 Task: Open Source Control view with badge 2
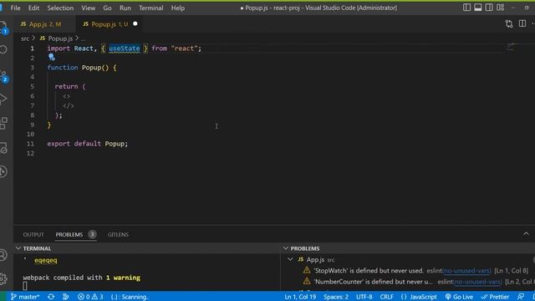[3, 76]
